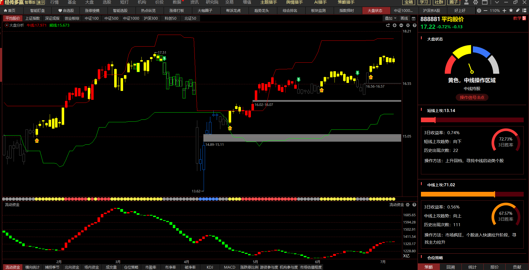The image size is (529, 270).
Task: Increase zoom with the plus icon
Action: [x=504, y=11]
